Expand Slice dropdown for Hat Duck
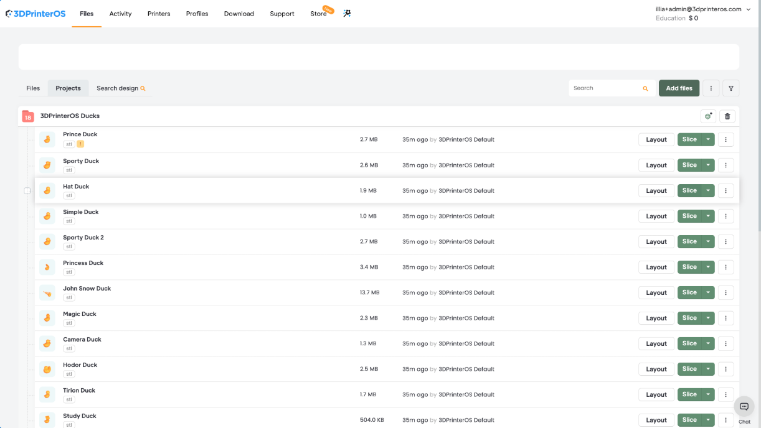Image resolution: width=761 pixels, height=428 pixels. (708, 190)
